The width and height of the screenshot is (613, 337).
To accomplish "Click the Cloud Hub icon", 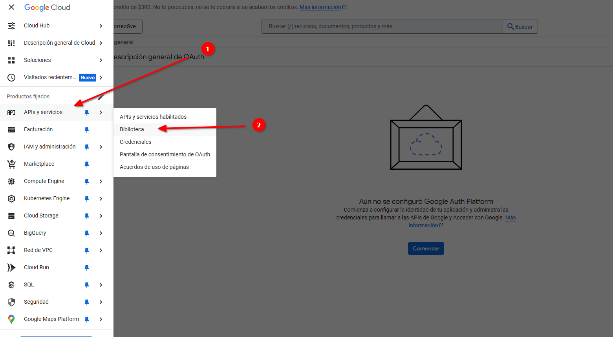I will (x=11, y=26).
